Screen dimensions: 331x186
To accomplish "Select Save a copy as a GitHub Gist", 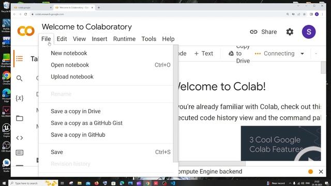I will click(106, 123).
